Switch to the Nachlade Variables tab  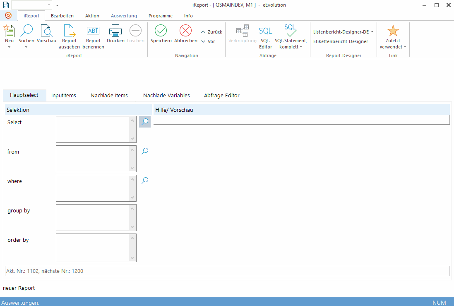click(166, 95)
